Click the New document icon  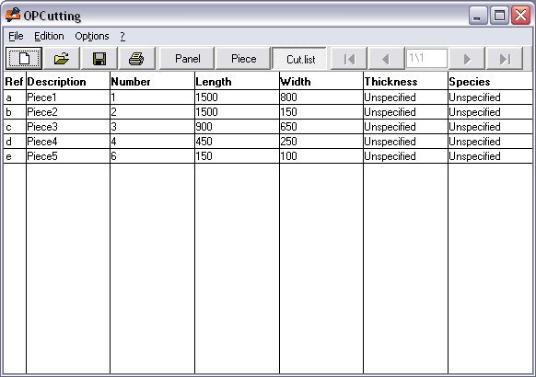pyautogui.click(x=24, y=59)
